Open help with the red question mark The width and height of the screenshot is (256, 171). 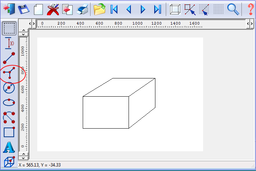tap(251, 9)
